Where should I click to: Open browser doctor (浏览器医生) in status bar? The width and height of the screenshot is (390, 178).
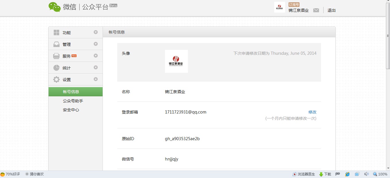click(x=304, y=174)
